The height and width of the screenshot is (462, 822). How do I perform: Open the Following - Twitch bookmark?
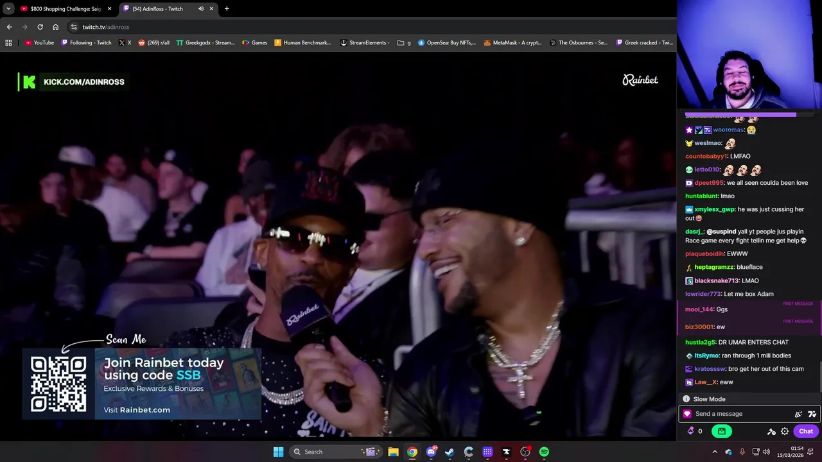[x=87, y=43]
